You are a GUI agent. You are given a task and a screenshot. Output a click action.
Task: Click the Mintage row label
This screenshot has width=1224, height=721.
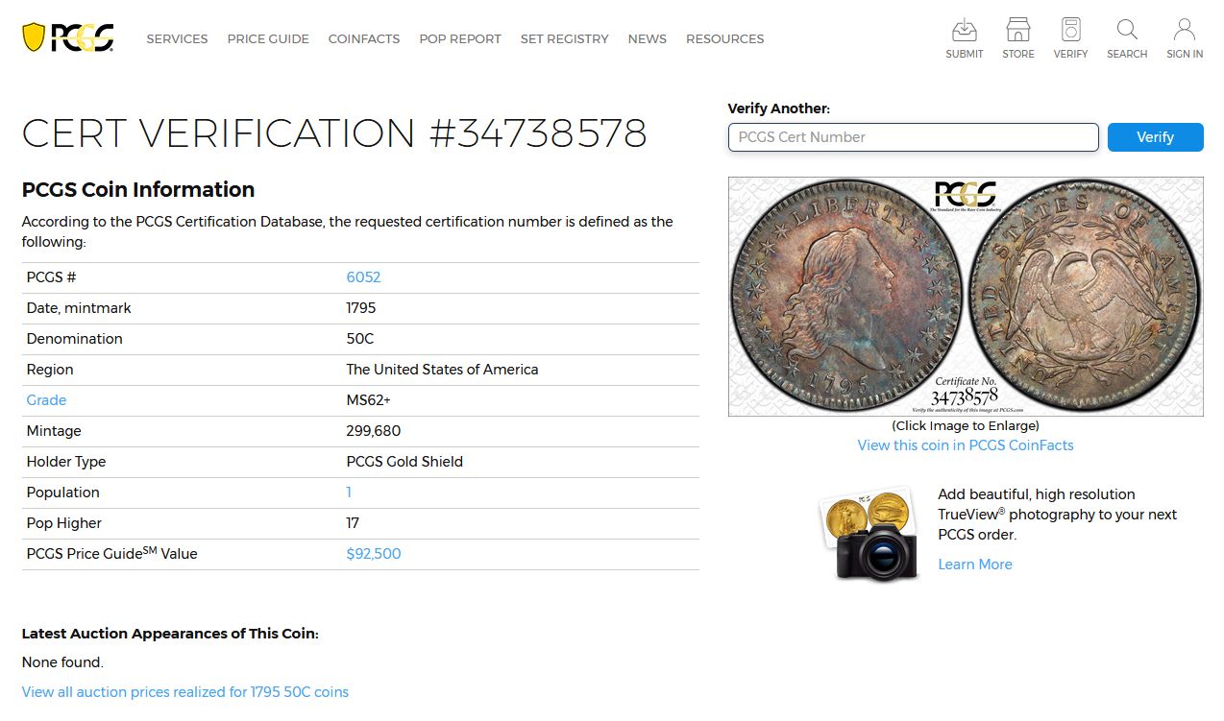click(x=54, y=431)
